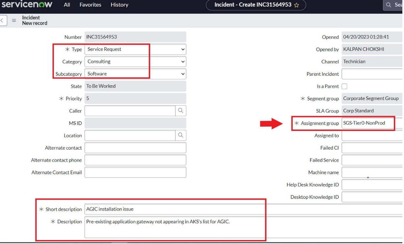Screen dimensions: 404x244
Task: Click the Assignment group field
Action: click(x=367, y=123)
